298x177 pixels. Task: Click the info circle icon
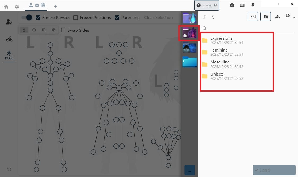(x=232, y=6)
